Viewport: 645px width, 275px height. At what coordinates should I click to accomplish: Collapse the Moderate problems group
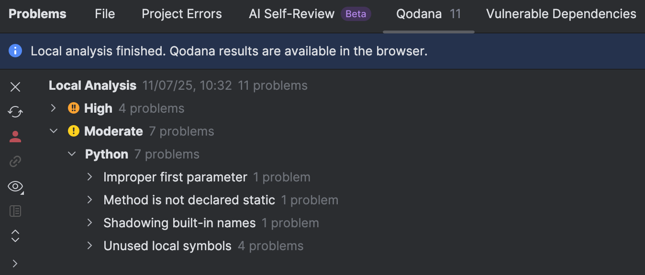53,131
